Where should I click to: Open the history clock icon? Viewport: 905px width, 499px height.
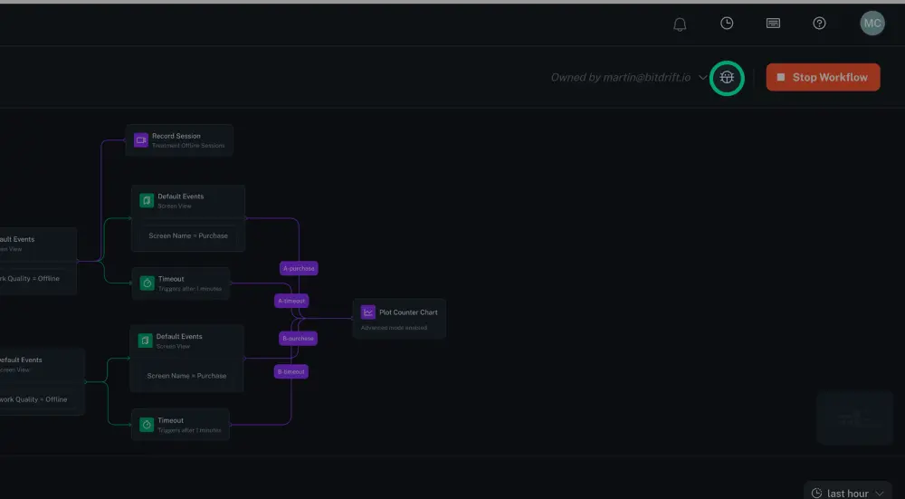(727, 24)
